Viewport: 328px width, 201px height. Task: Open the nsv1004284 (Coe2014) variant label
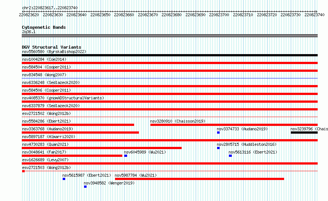coord(44,59)
